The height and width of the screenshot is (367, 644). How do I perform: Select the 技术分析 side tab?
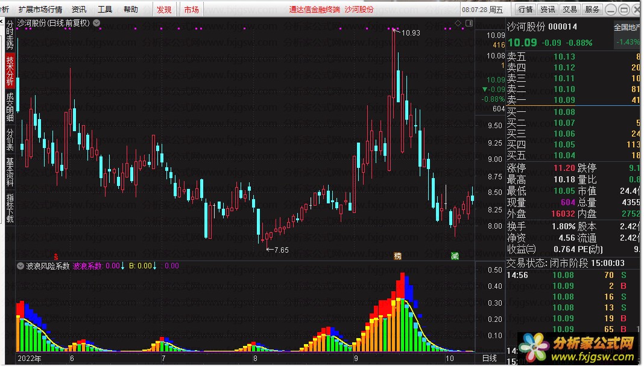pos(10,70)
